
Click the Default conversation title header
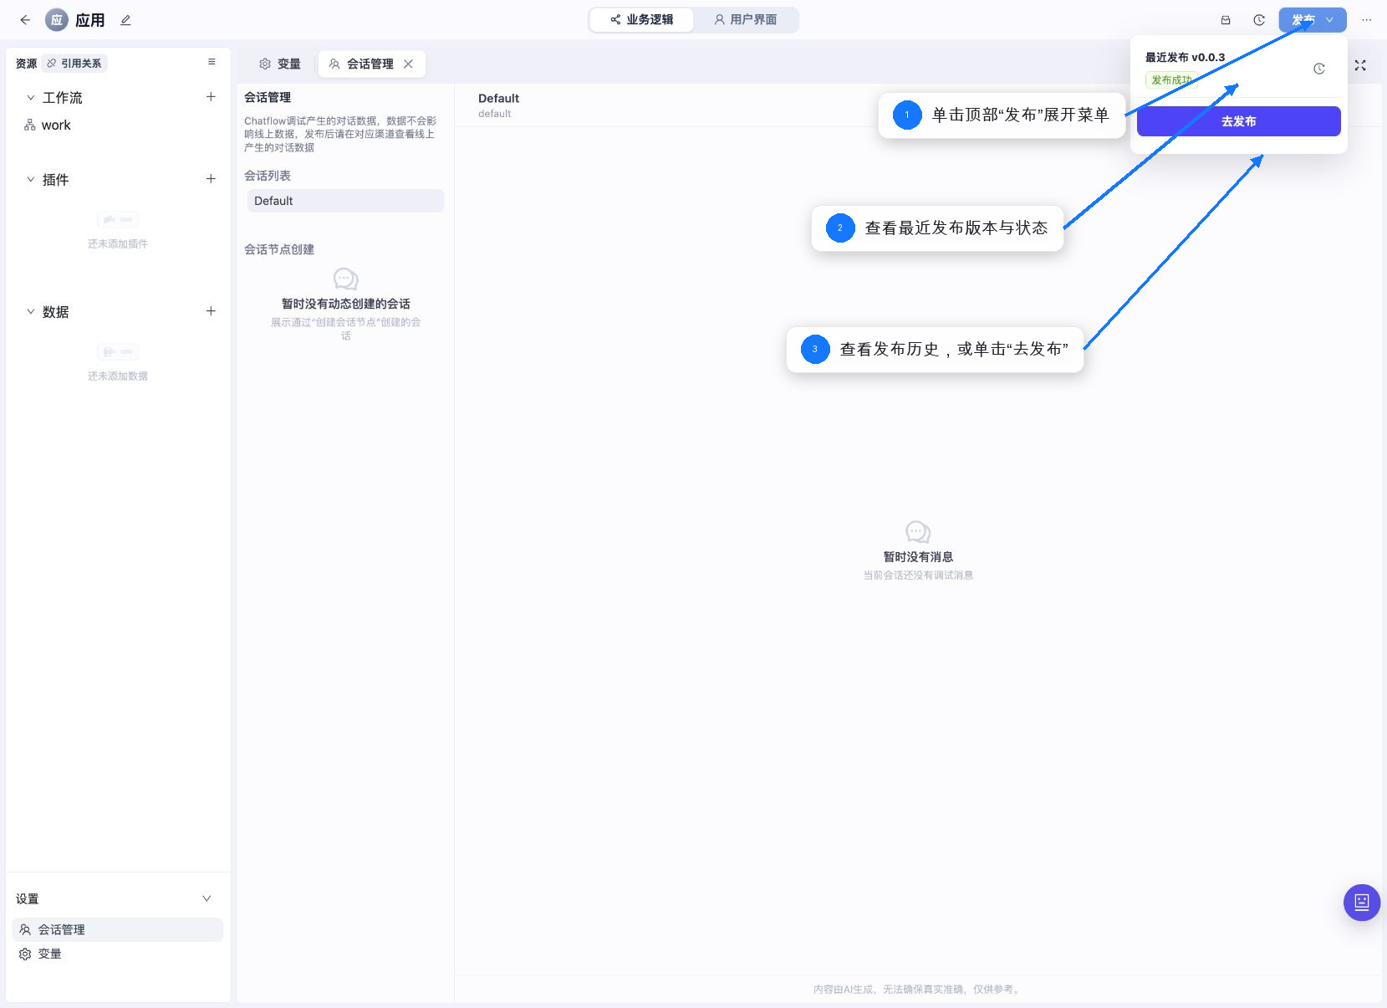pos(498,98)
